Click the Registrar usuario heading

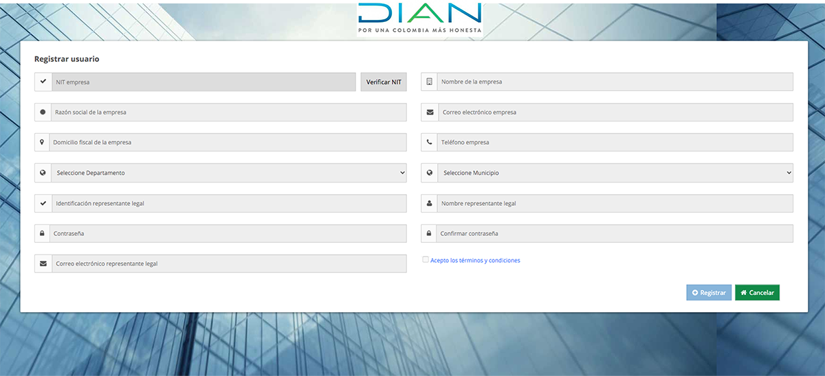coord(67,59)
